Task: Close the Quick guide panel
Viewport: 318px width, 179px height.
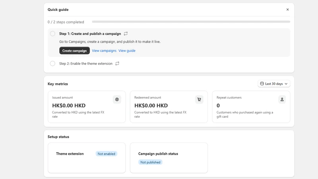Action: point(287,10)
